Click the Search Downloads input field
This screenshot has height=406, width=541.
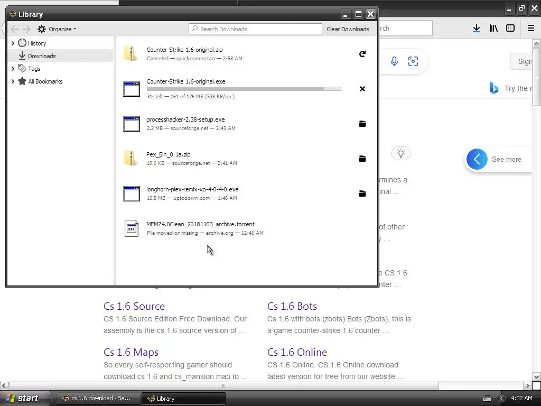pyautogui.click(x=255, y=29)
